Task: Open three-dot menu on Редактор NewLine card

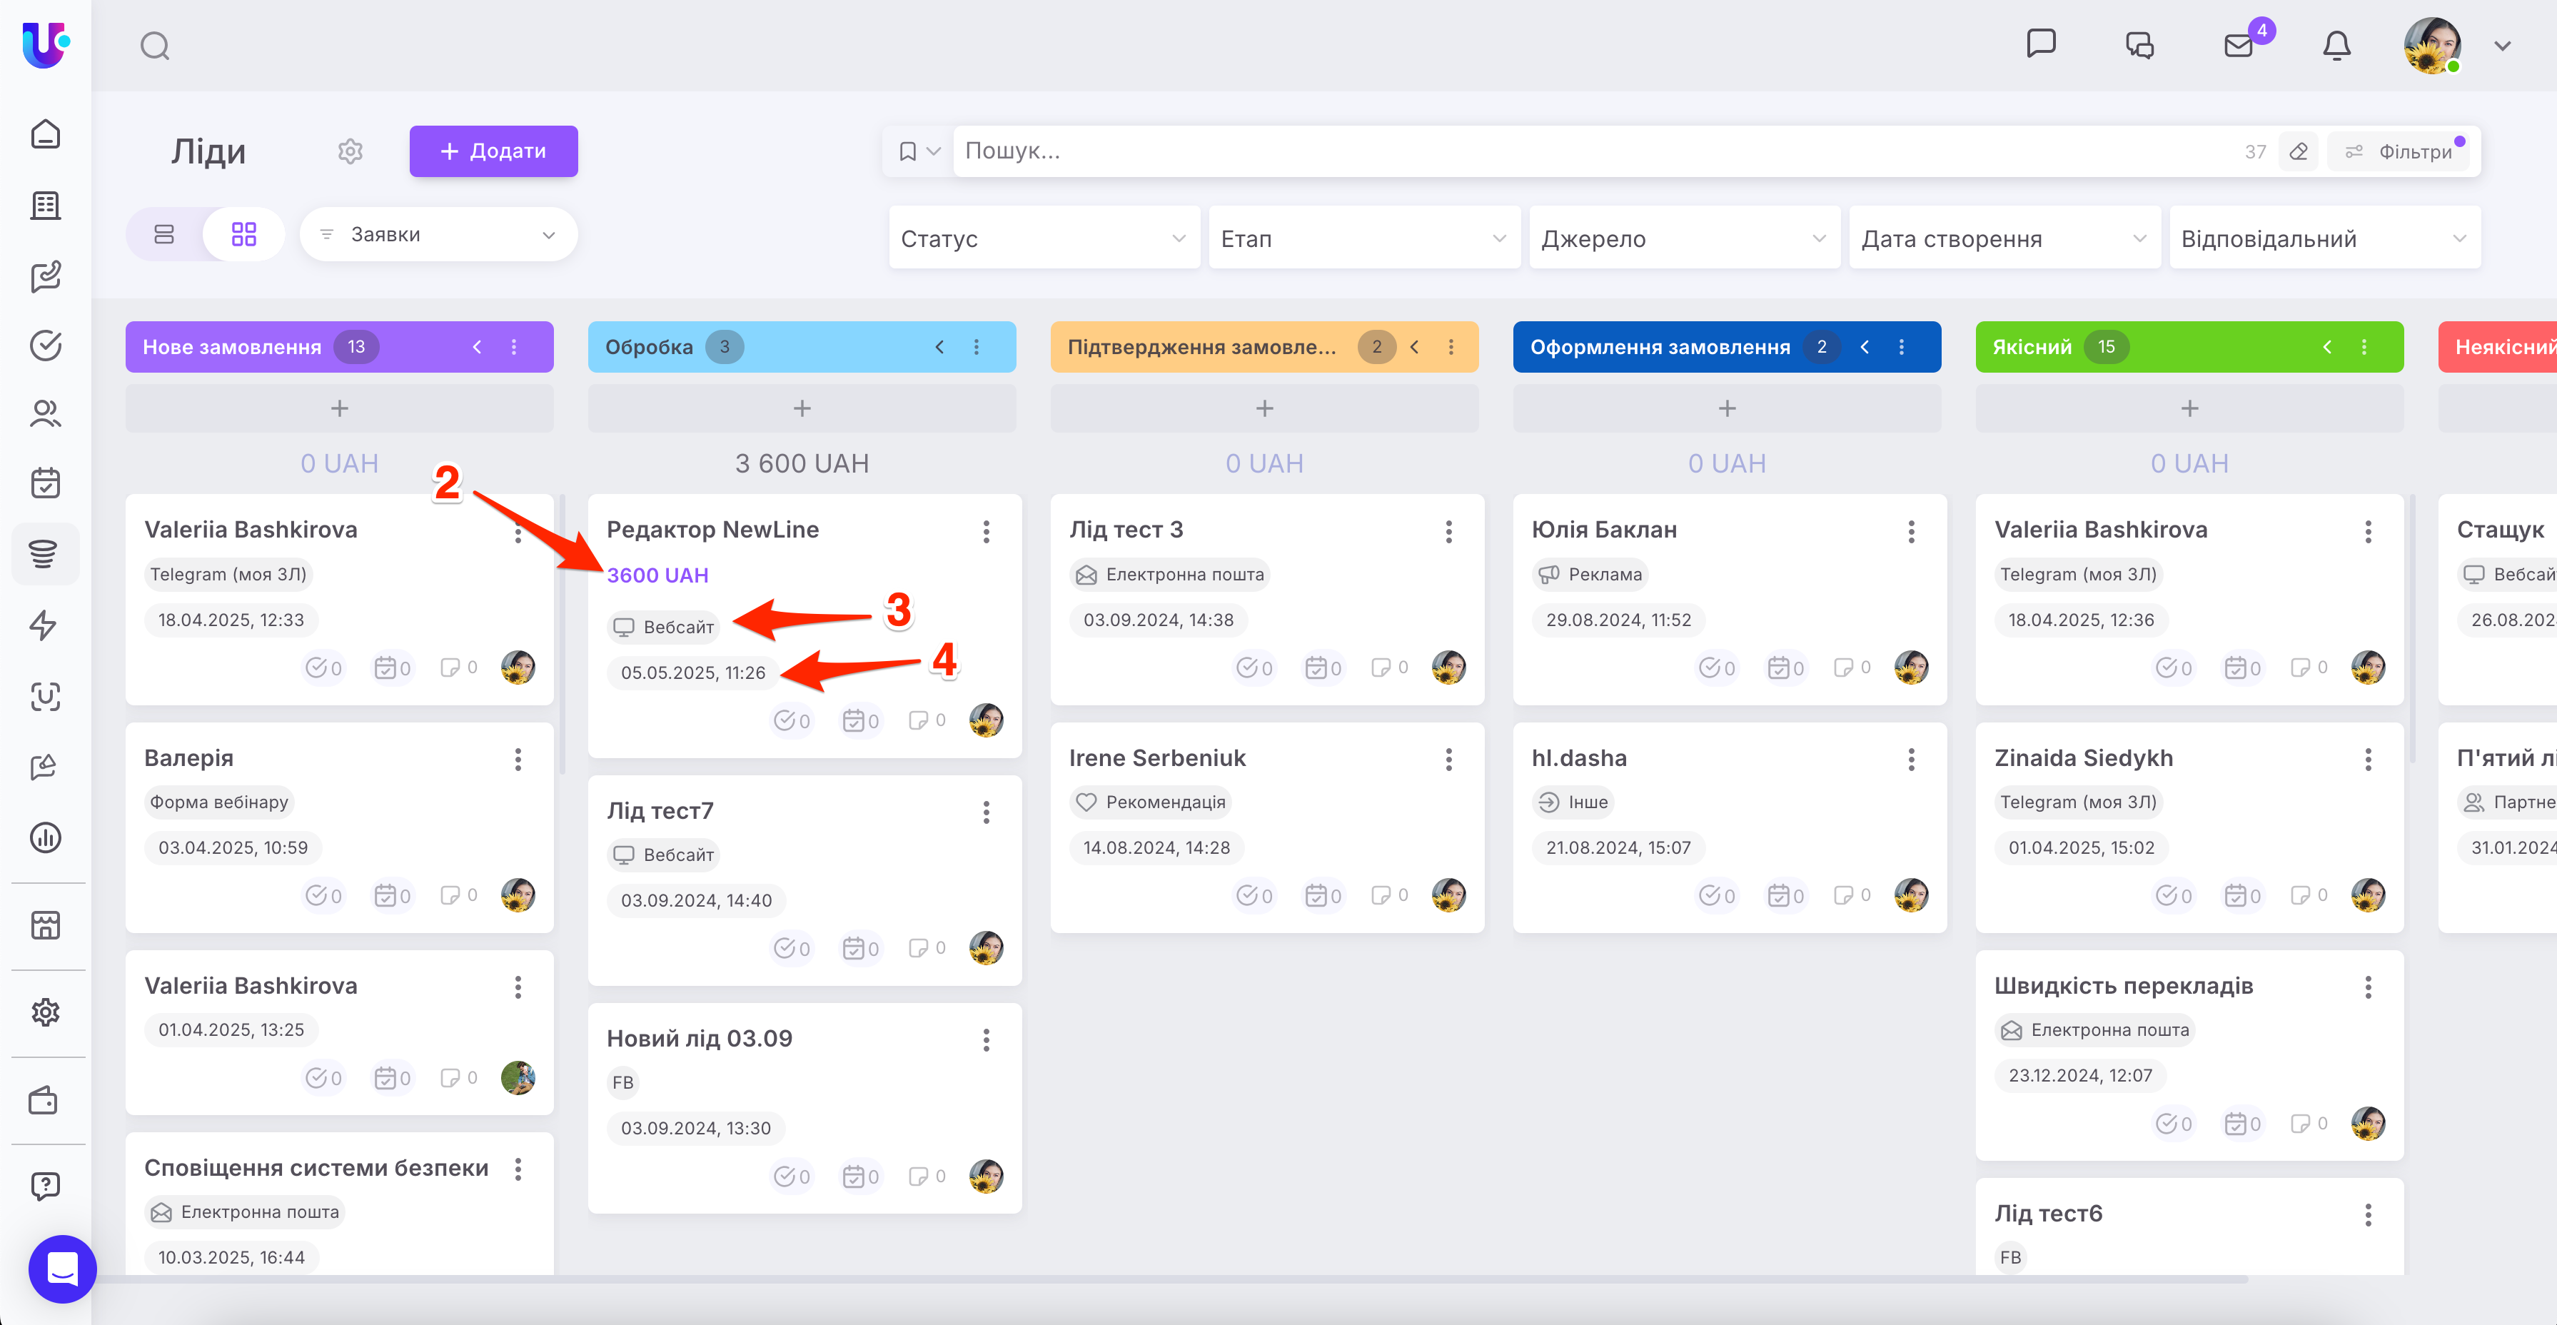Action: (x=986, y=531)
